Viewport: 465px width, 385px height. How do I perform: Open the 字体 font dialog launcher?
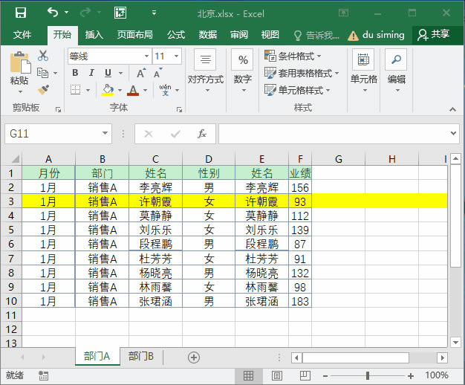click(179, 109)
